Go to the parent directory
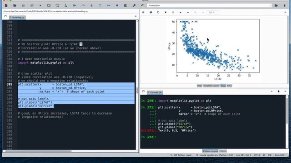This screenshot has width=291, height=163. [285, 5]
